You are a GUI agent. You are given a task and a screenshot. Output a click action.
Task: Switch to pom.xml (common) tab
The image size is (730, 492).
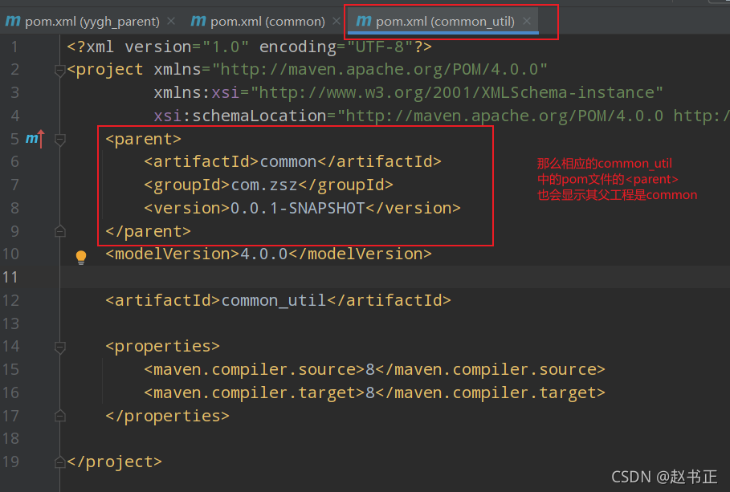[x=267, y=22]
